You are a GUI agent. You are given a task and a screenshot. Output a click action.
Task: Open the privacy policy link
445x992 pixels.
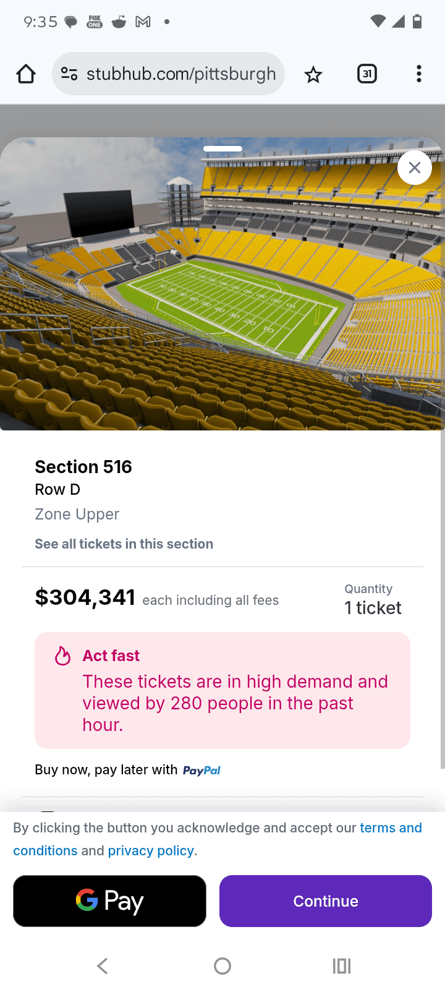(x=151, y=851)
